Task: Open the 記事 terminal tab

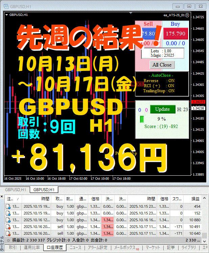Action: point(171,248)
